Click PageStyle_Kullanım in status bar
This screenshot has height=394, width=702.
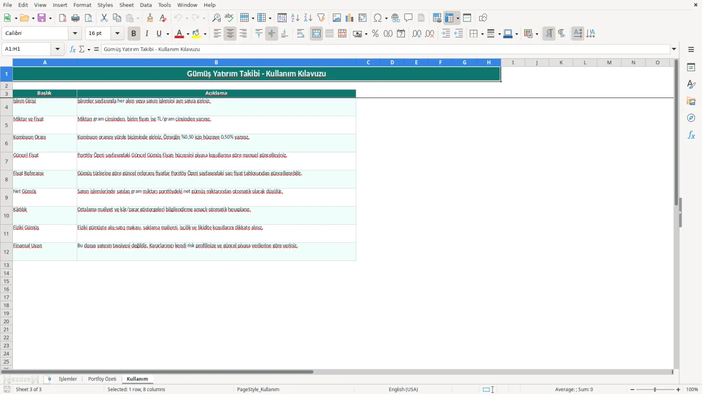pyautogui.click(x=258, y=389)
